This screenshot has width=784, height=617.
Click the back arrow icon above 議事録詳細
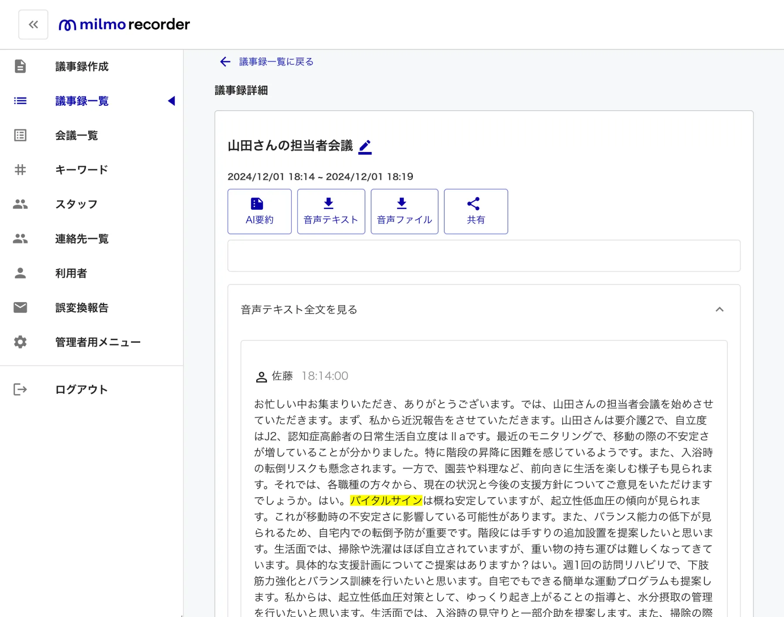pyautogui.click(x=225, y=62)
